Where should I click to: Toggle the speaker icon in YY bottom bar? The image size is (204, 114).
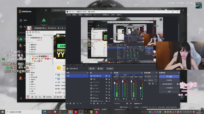coord(32,97)
